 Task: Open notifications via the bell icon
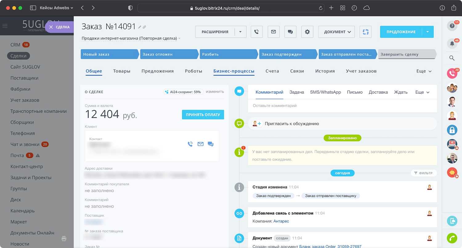(x=452, y=43)
